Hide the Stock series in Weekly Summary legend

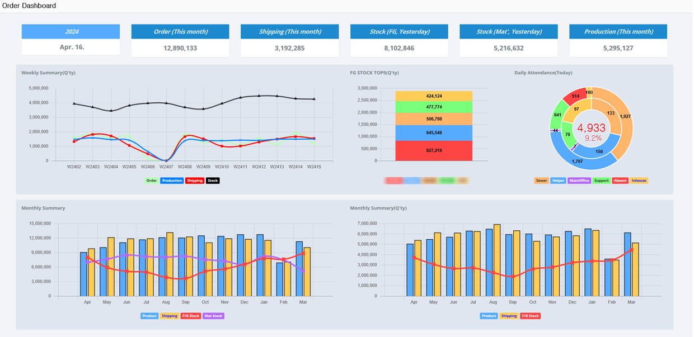[213, 181]
